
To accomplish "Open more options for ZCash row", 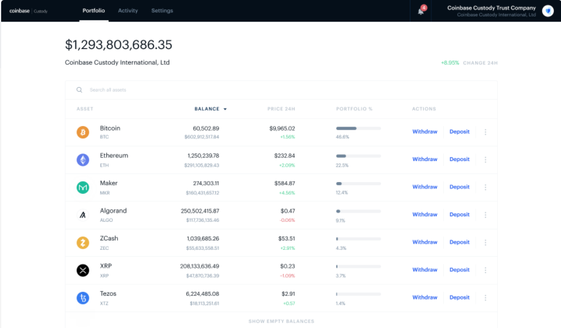I will pyautogui.click(x=486, y=243).
